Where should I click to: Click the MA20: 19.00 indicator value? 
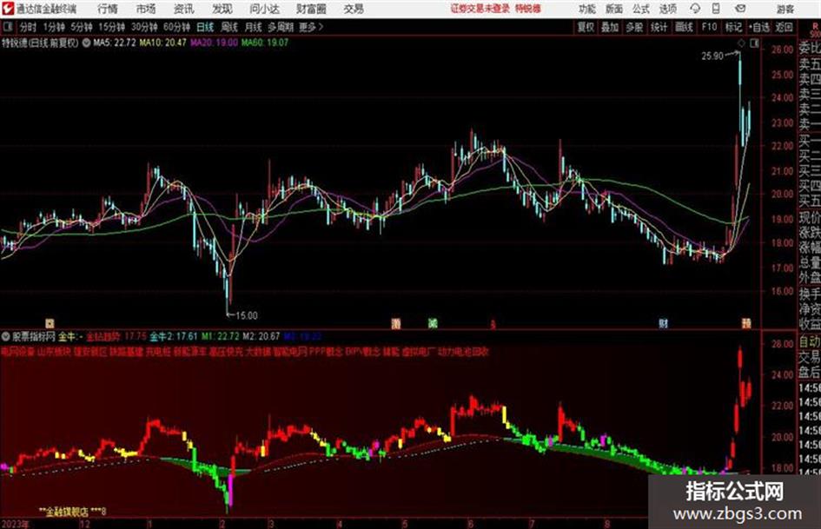point(214,43)
